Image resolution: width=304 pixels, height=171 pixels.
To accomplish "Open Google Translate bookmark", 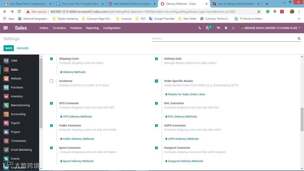I will pyautogui.click(x=162, y=19).
